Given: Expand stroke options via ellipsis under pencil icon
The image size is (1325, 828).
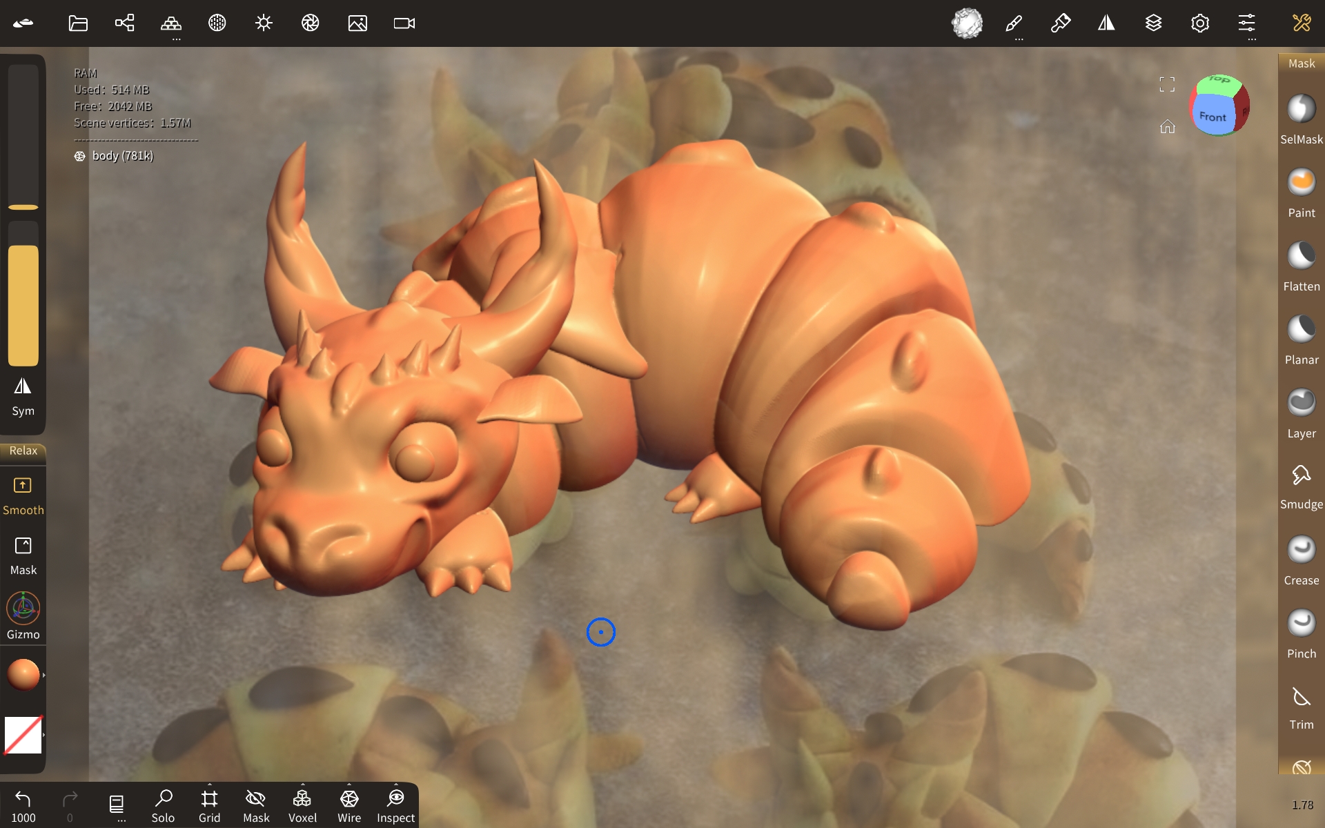Looking at the screenshot, I should pyautogui.click(x=1019, y=39).
